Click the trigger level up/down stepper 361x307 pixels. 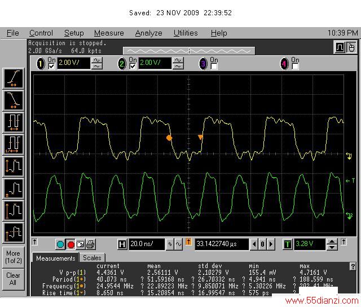(x=332, y=244)
